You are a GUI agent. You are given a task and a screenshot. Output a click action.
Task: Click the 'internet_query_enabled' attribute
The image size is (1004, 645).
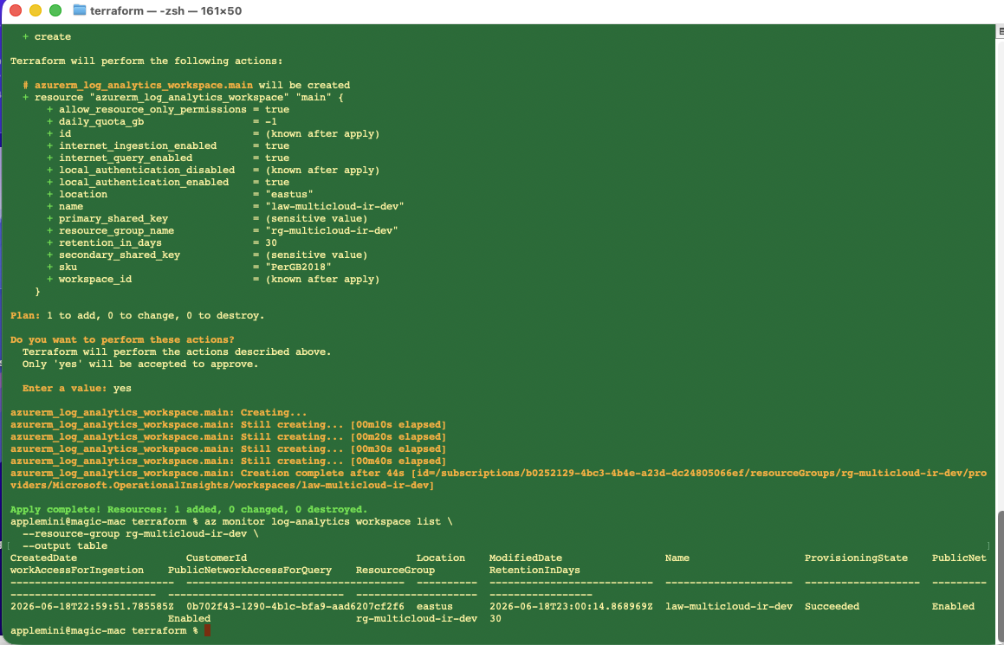tap(126, 158)
